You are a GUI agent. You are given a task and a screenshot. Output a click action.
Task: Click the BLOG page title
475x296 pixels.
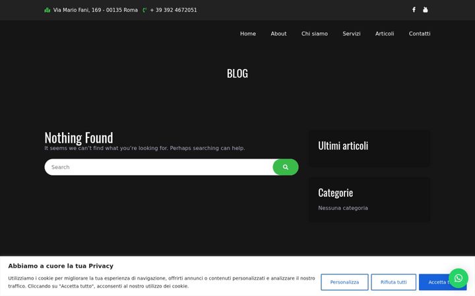pyautogui.click(x=237, y=74)
